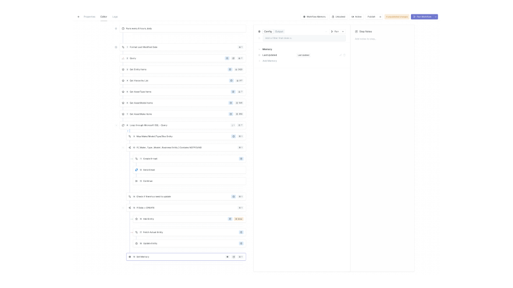Click the clock icon on the schedule trigger
This screenshot has width=513, height=288.
pyautogui.click(x=123, y=28)
